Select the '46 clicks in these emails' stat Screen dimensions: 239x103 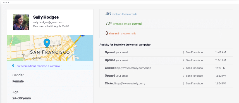click(166, 14)
